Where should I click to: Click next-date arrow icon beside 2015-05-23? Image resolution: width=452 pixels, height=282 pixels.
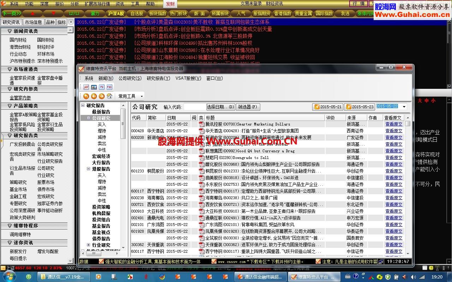[x=349, y=107]
